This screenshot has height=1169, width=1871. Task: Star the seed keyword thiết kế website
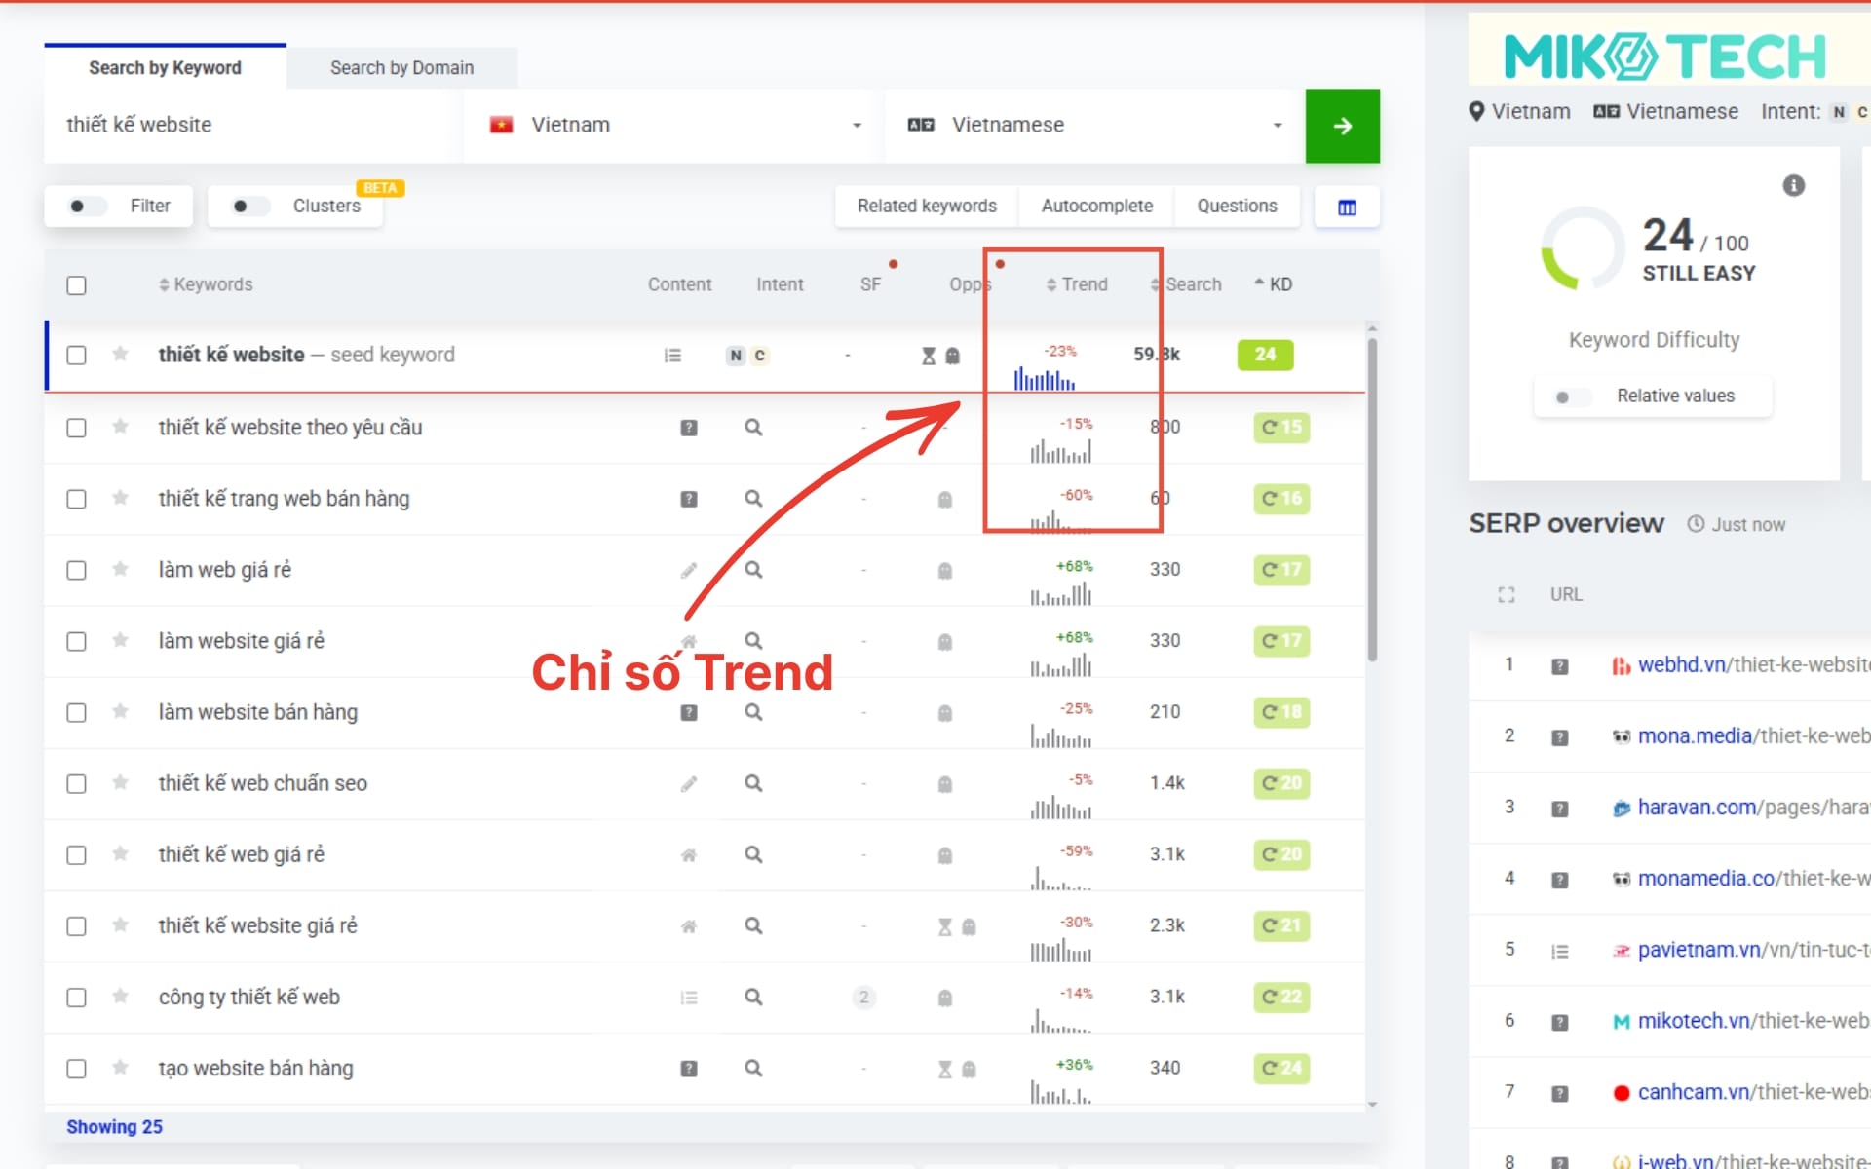coord(120,354)
